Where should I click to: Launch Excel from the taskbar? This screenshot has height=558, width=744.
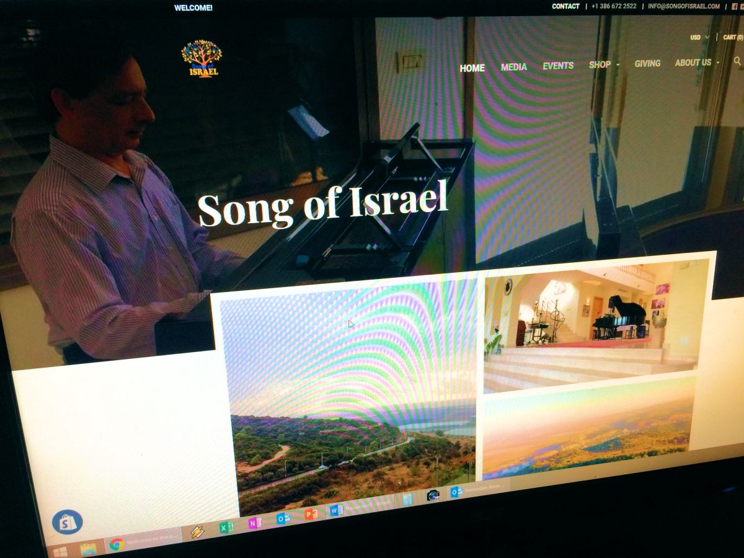226,528
